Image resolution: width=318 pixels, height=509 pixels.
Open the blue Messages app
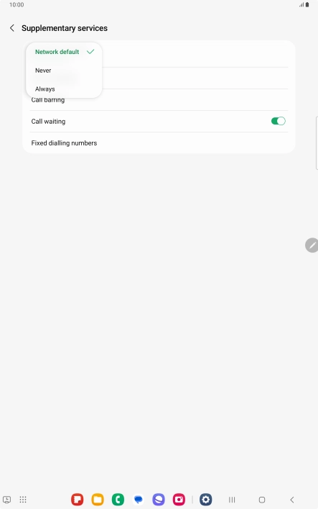coord(139,499)
